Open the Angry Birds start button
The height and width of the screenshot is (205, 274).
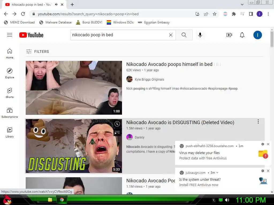click(7, 200)
